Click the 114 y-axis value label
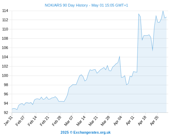The width and height of the screenshot is (171, 138). 5,11
